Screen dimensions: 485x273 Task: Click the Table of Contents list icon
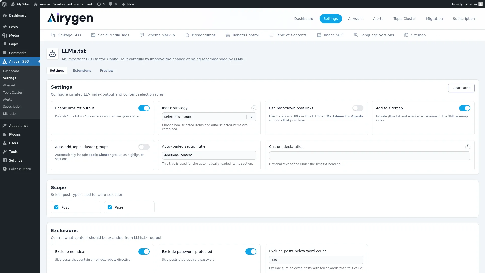[x=271, y=35]
